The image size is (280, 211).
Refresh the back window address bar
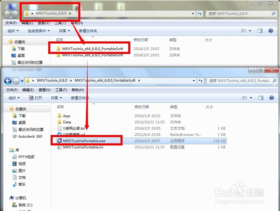(200, 14)
